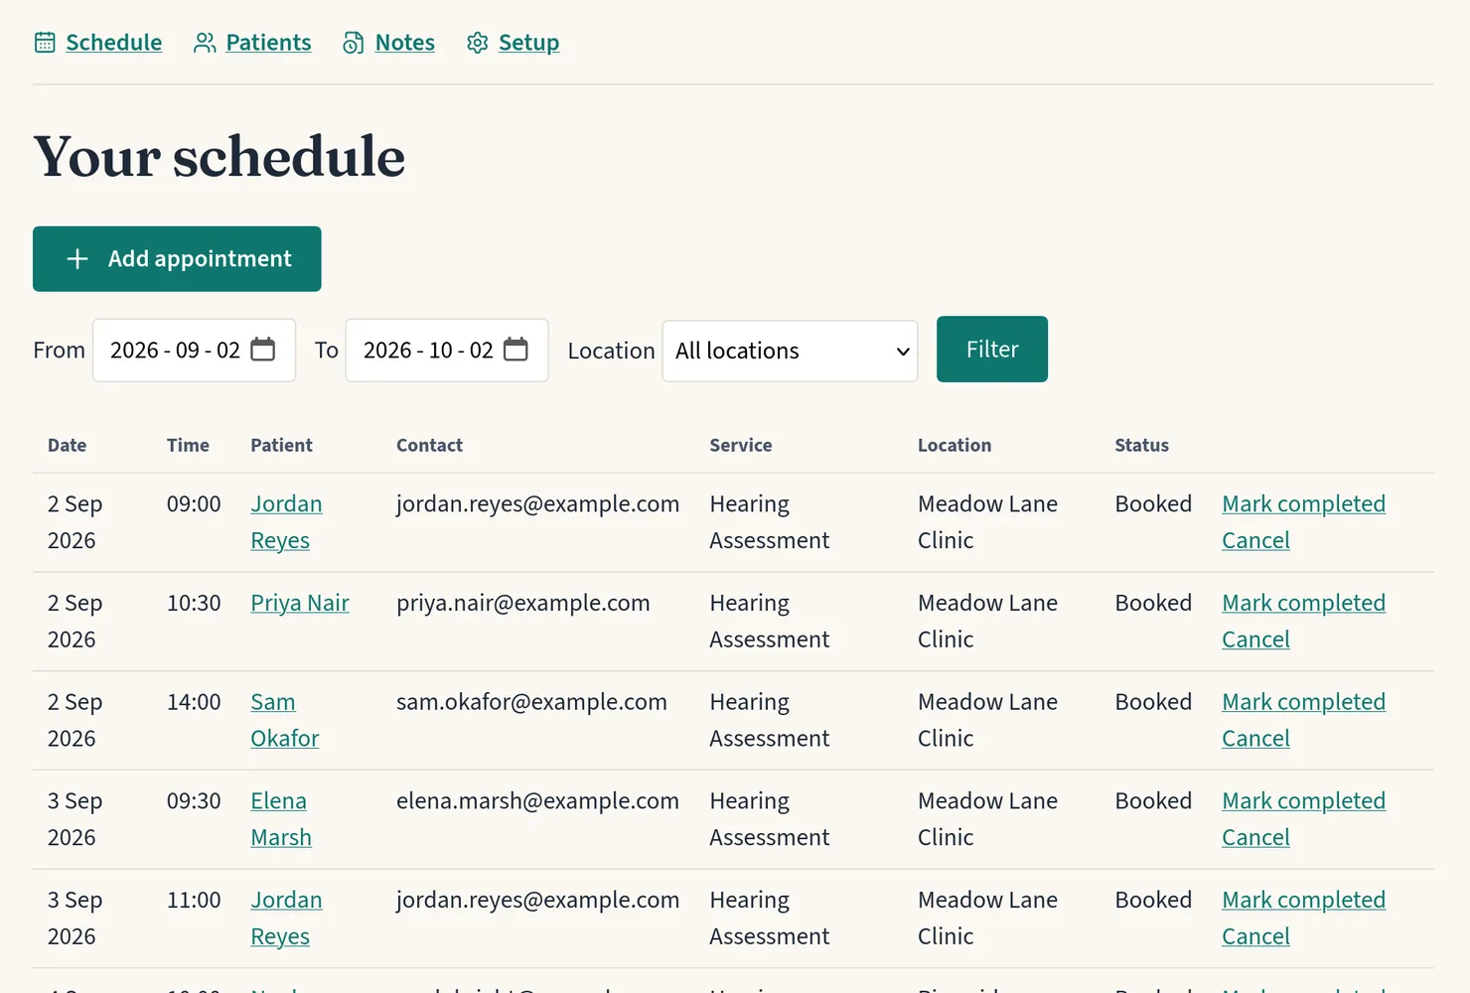1470x993 pixels.
Task: Cancel Jordan Reyes 09:00 appointment
Action: click(1255, 541)
